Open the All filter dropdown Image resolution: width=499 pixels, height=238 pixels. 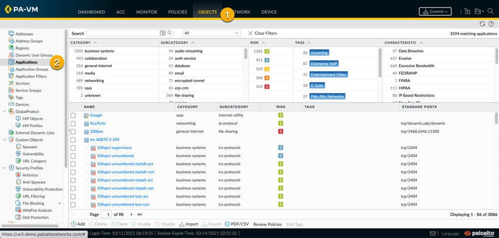(x=211, y=33)
